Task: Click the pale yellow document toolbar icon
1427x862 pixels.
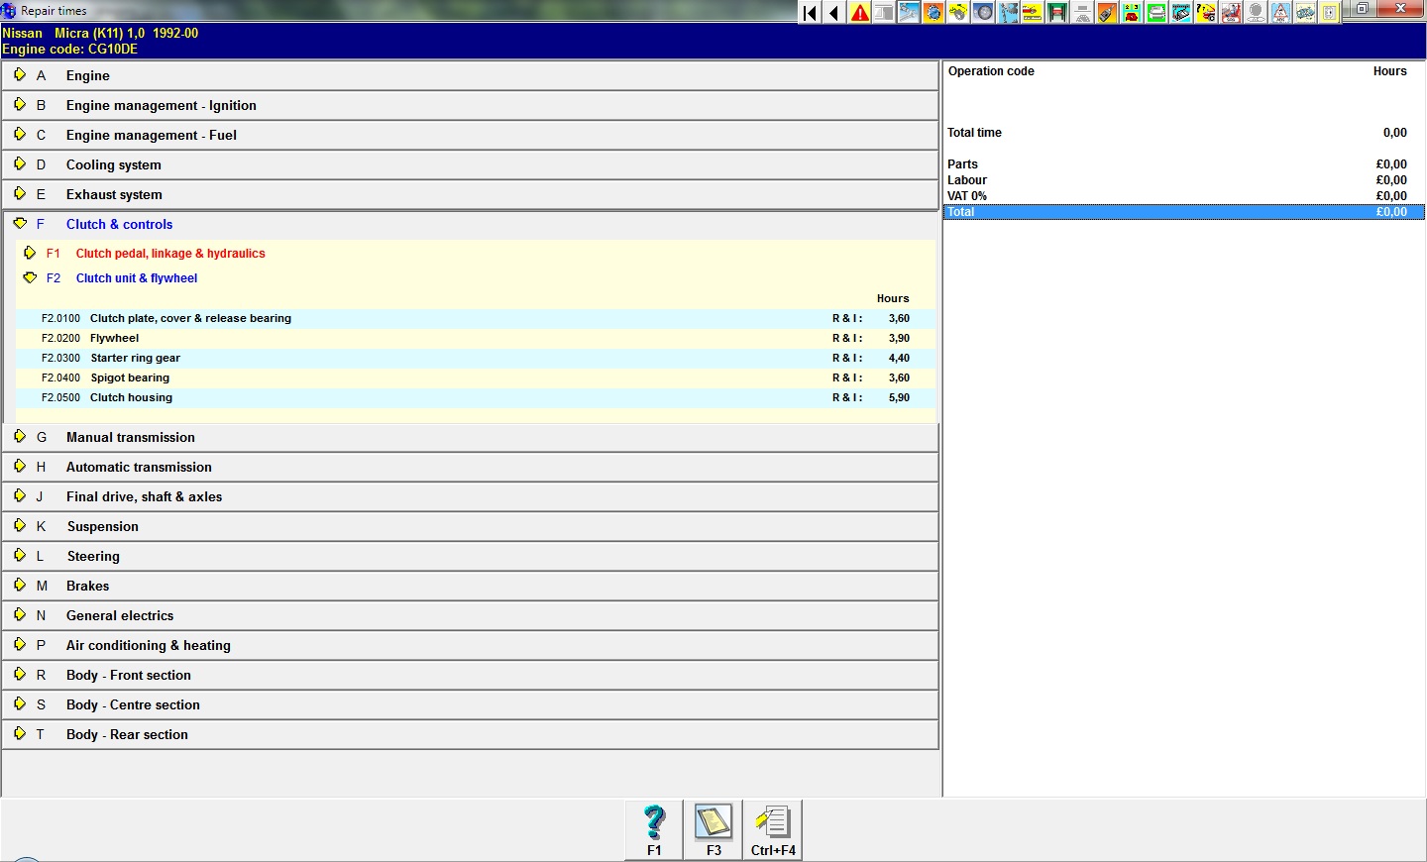Action: 1330,12
